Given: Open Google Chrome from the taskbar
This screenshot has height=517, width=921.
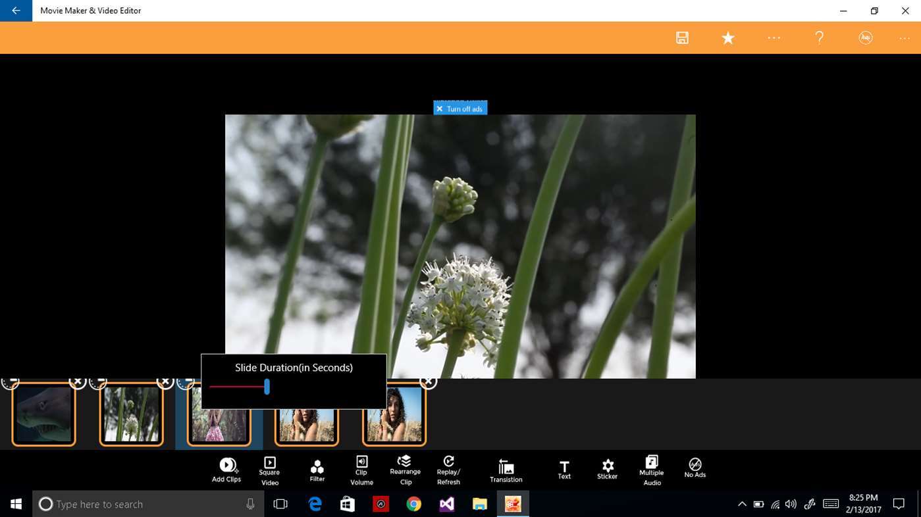Looking at the screenshot, I should click(x=413, y=504).
